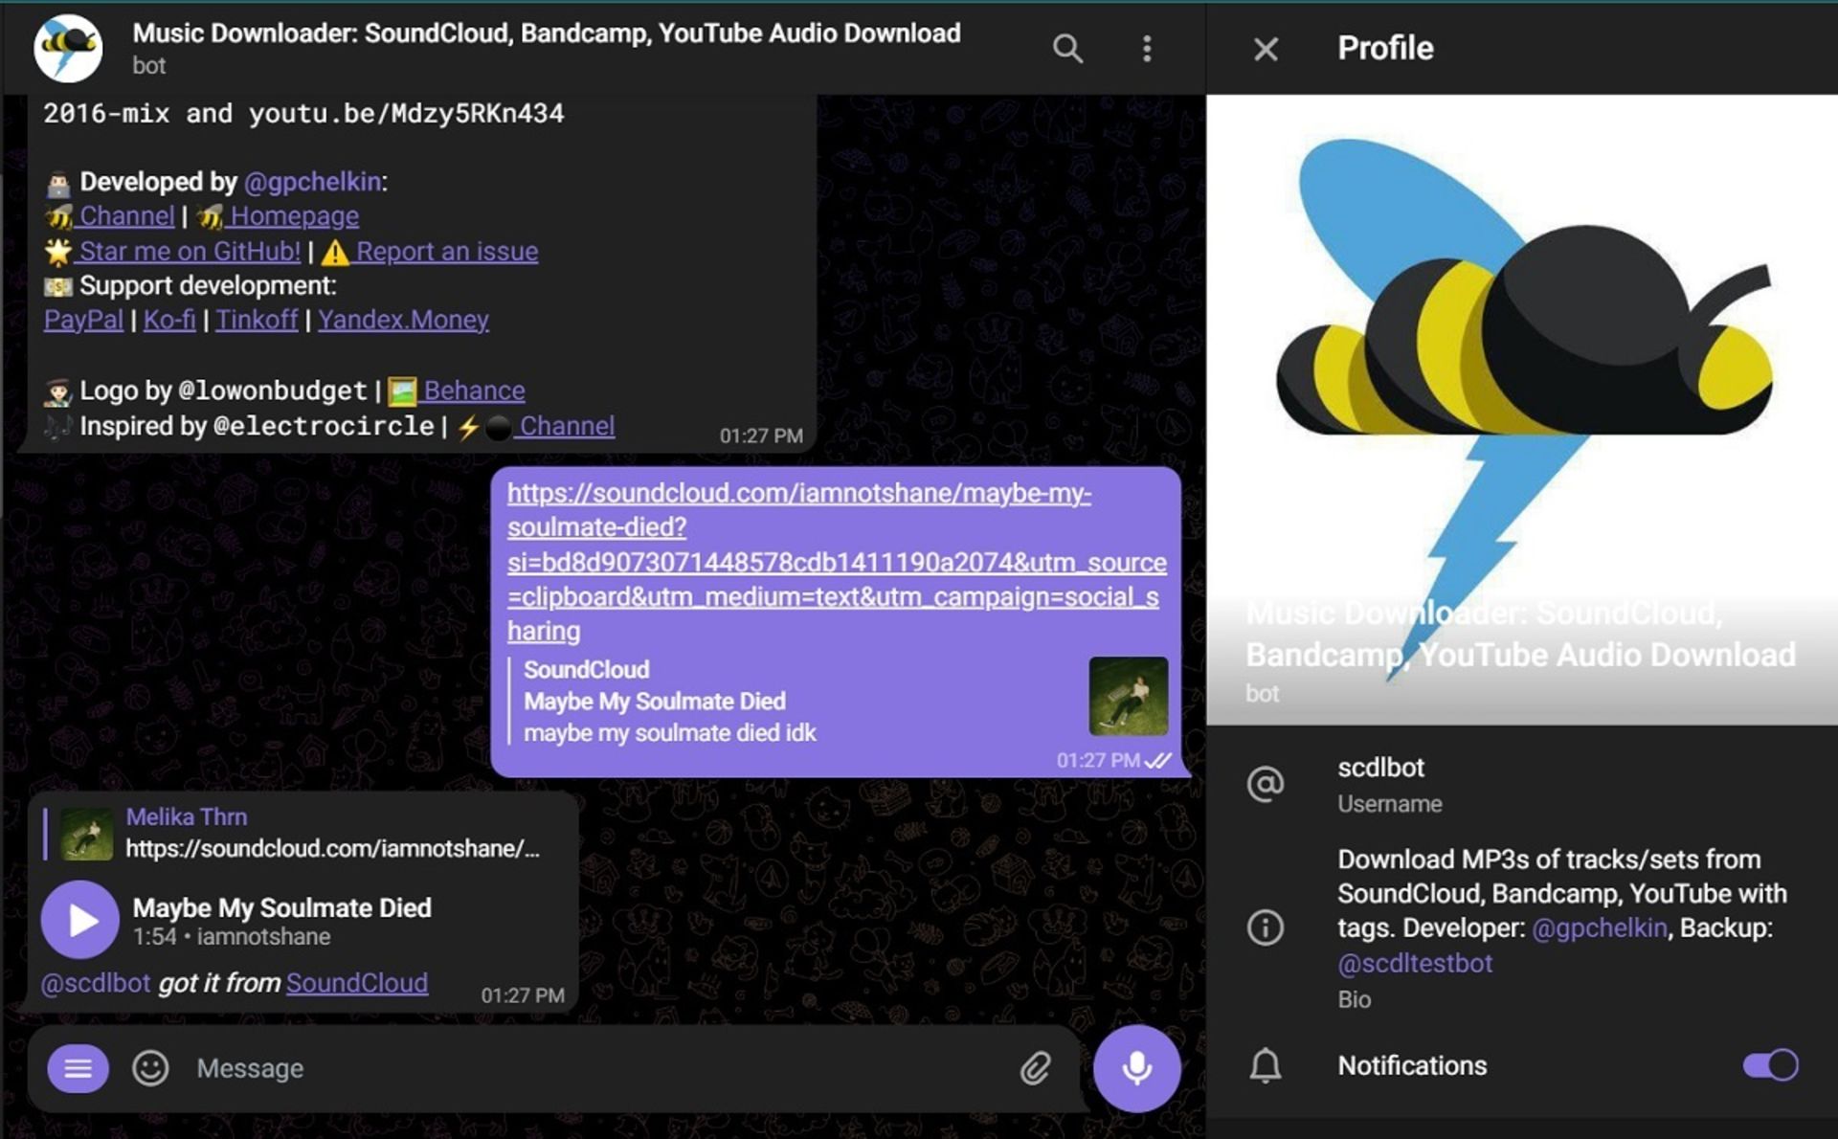The height and width of the screenshot is (1139, 1838).
Task: Click the Melika Thrn reply quote
Action: pyautogui.click(x=303, y=833)
